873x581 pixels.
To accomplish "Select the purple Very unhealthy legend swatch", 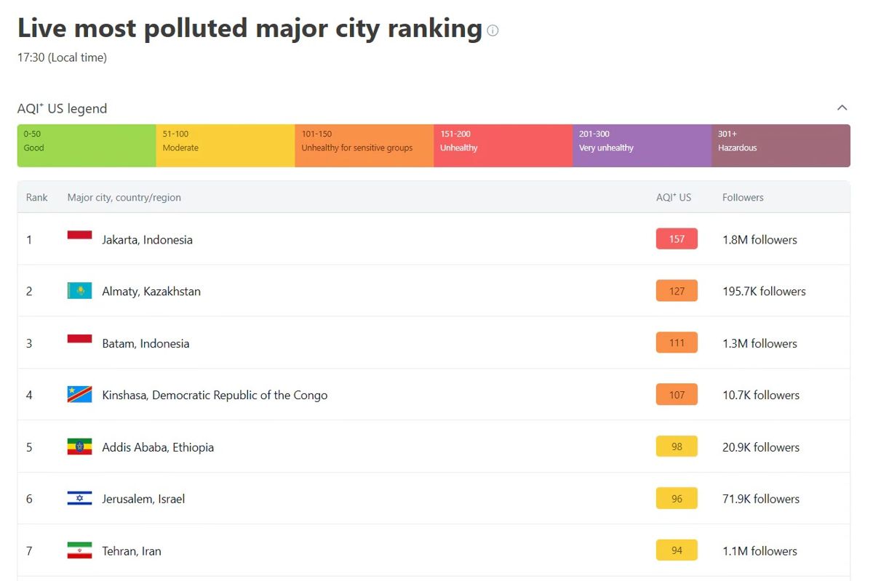I will tap(642, 145).
